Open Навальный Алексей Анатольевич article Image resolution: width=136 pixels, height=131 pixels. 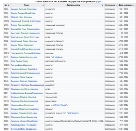click(26, 21)
